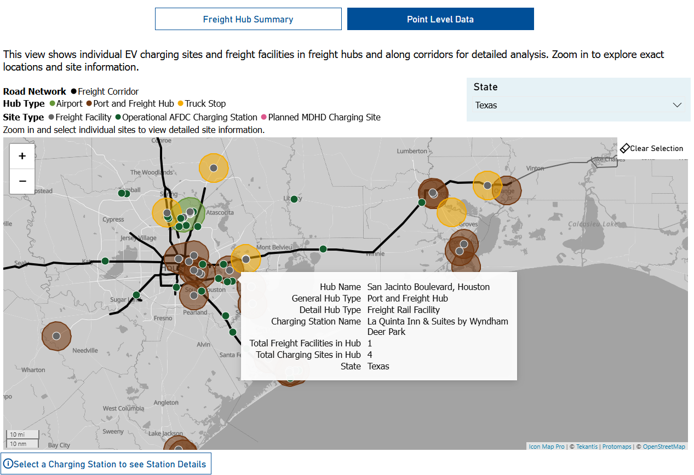The width and height of the screenshot is (694, 475).
Task: Click the truck stop marker near Mont Belvieu
Action: 246,259
